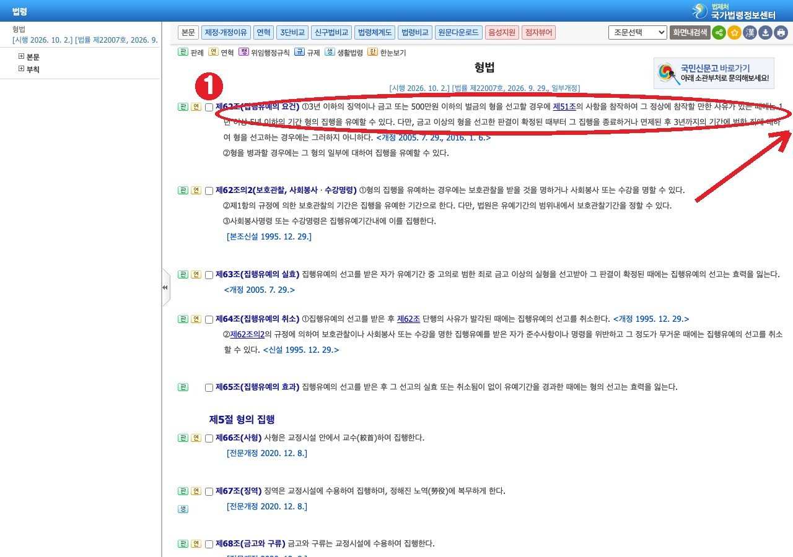The height and width of the screenshot is (557, 793).
Task: Open the 제정·개정이유 tab
Action: pos(226,32)
